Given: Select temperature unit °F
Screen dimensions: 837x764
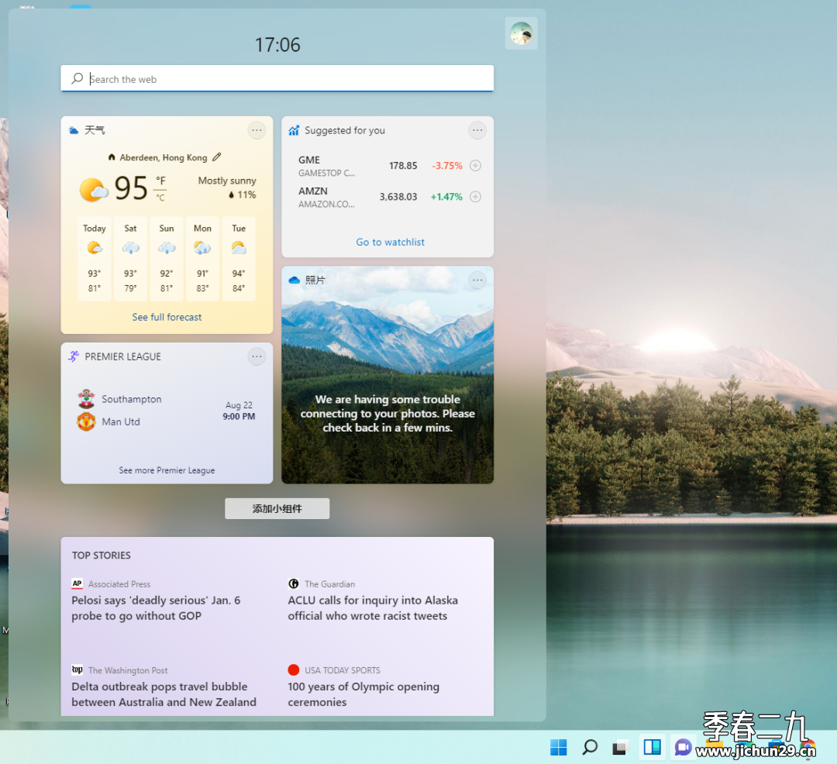Looking at the screenshot, I should 160,181.
